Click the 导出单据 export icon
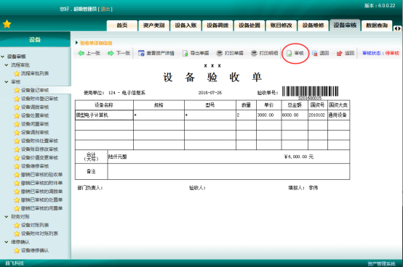Image resolution: width=403 pixels, height=267 pixels. pyautogui.click(x=185, y=53)
